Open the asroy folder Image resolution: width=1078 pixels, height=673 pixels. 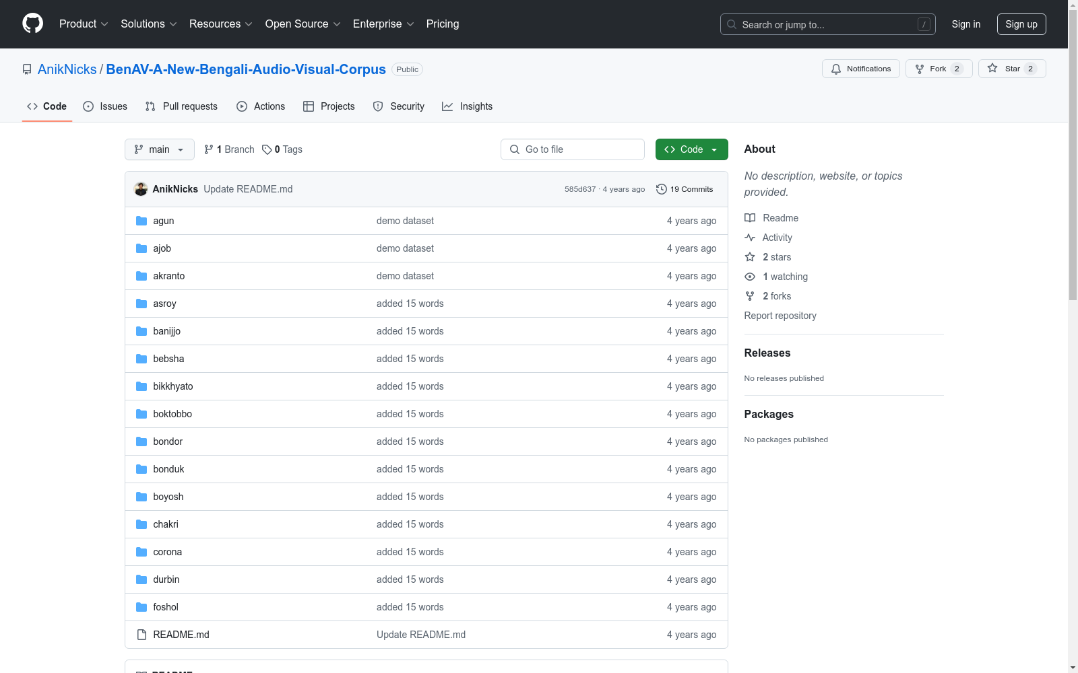164,304
